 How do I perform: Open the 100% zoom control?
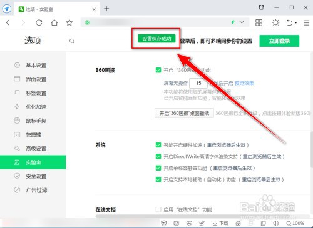[x=295, y=223]
